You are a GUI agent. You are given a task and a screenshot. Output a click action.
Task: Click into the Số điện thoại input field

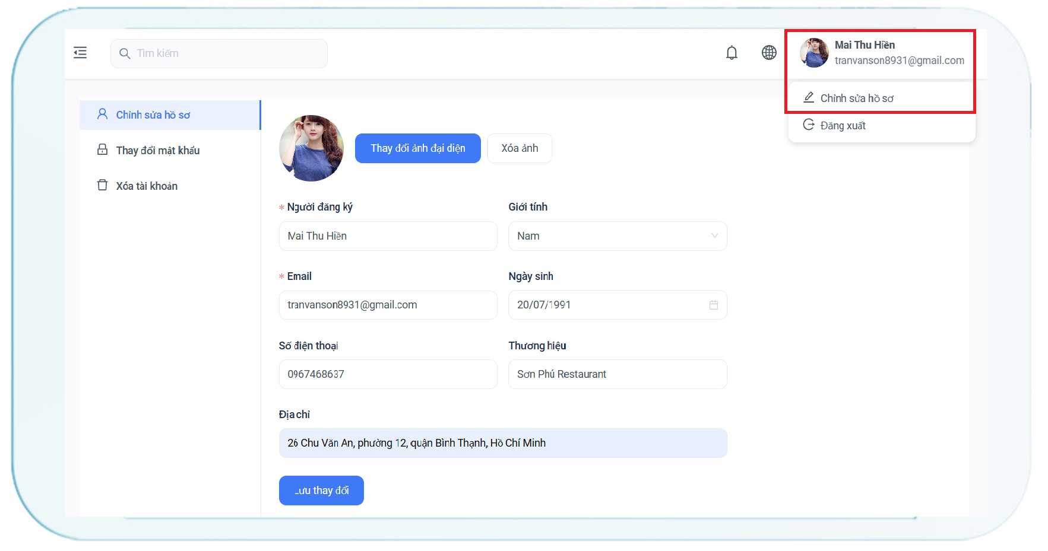click(388, 374)
